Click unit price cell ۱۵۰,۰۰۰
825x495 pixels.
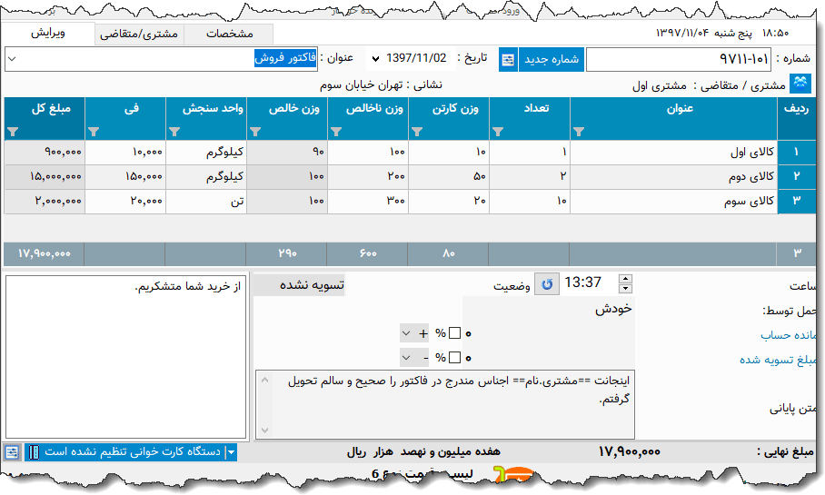coord(125,177)
